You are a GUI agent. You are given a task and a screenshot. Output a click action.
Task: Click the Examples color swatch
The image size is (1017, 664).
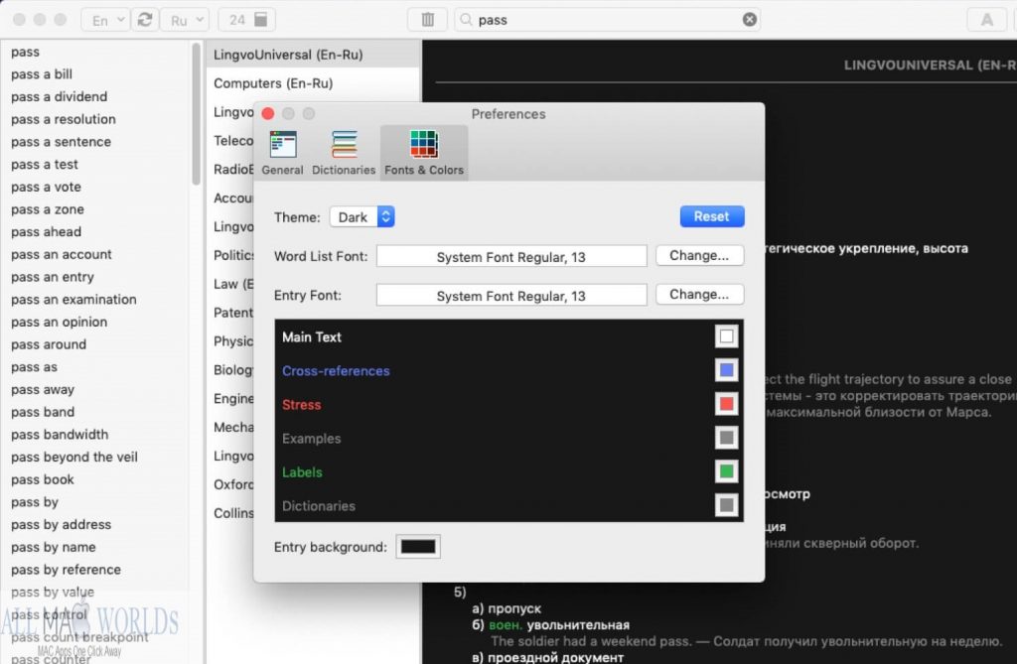click(x=726, y=438)
